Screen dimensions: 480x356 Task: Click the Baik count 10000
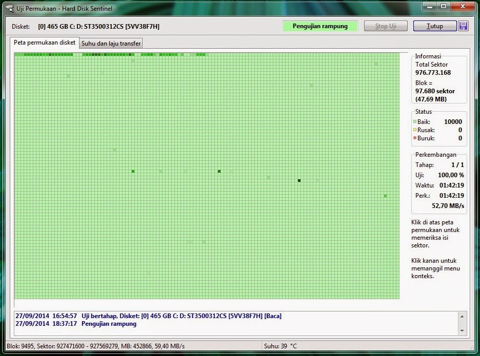click(453, 121)
